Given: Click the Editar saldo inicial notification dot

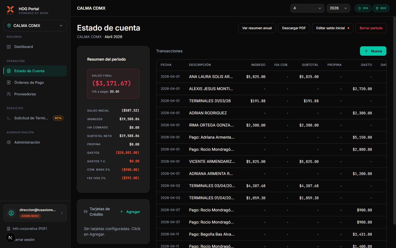Looking at the screenshot, I should pos(349,28).
